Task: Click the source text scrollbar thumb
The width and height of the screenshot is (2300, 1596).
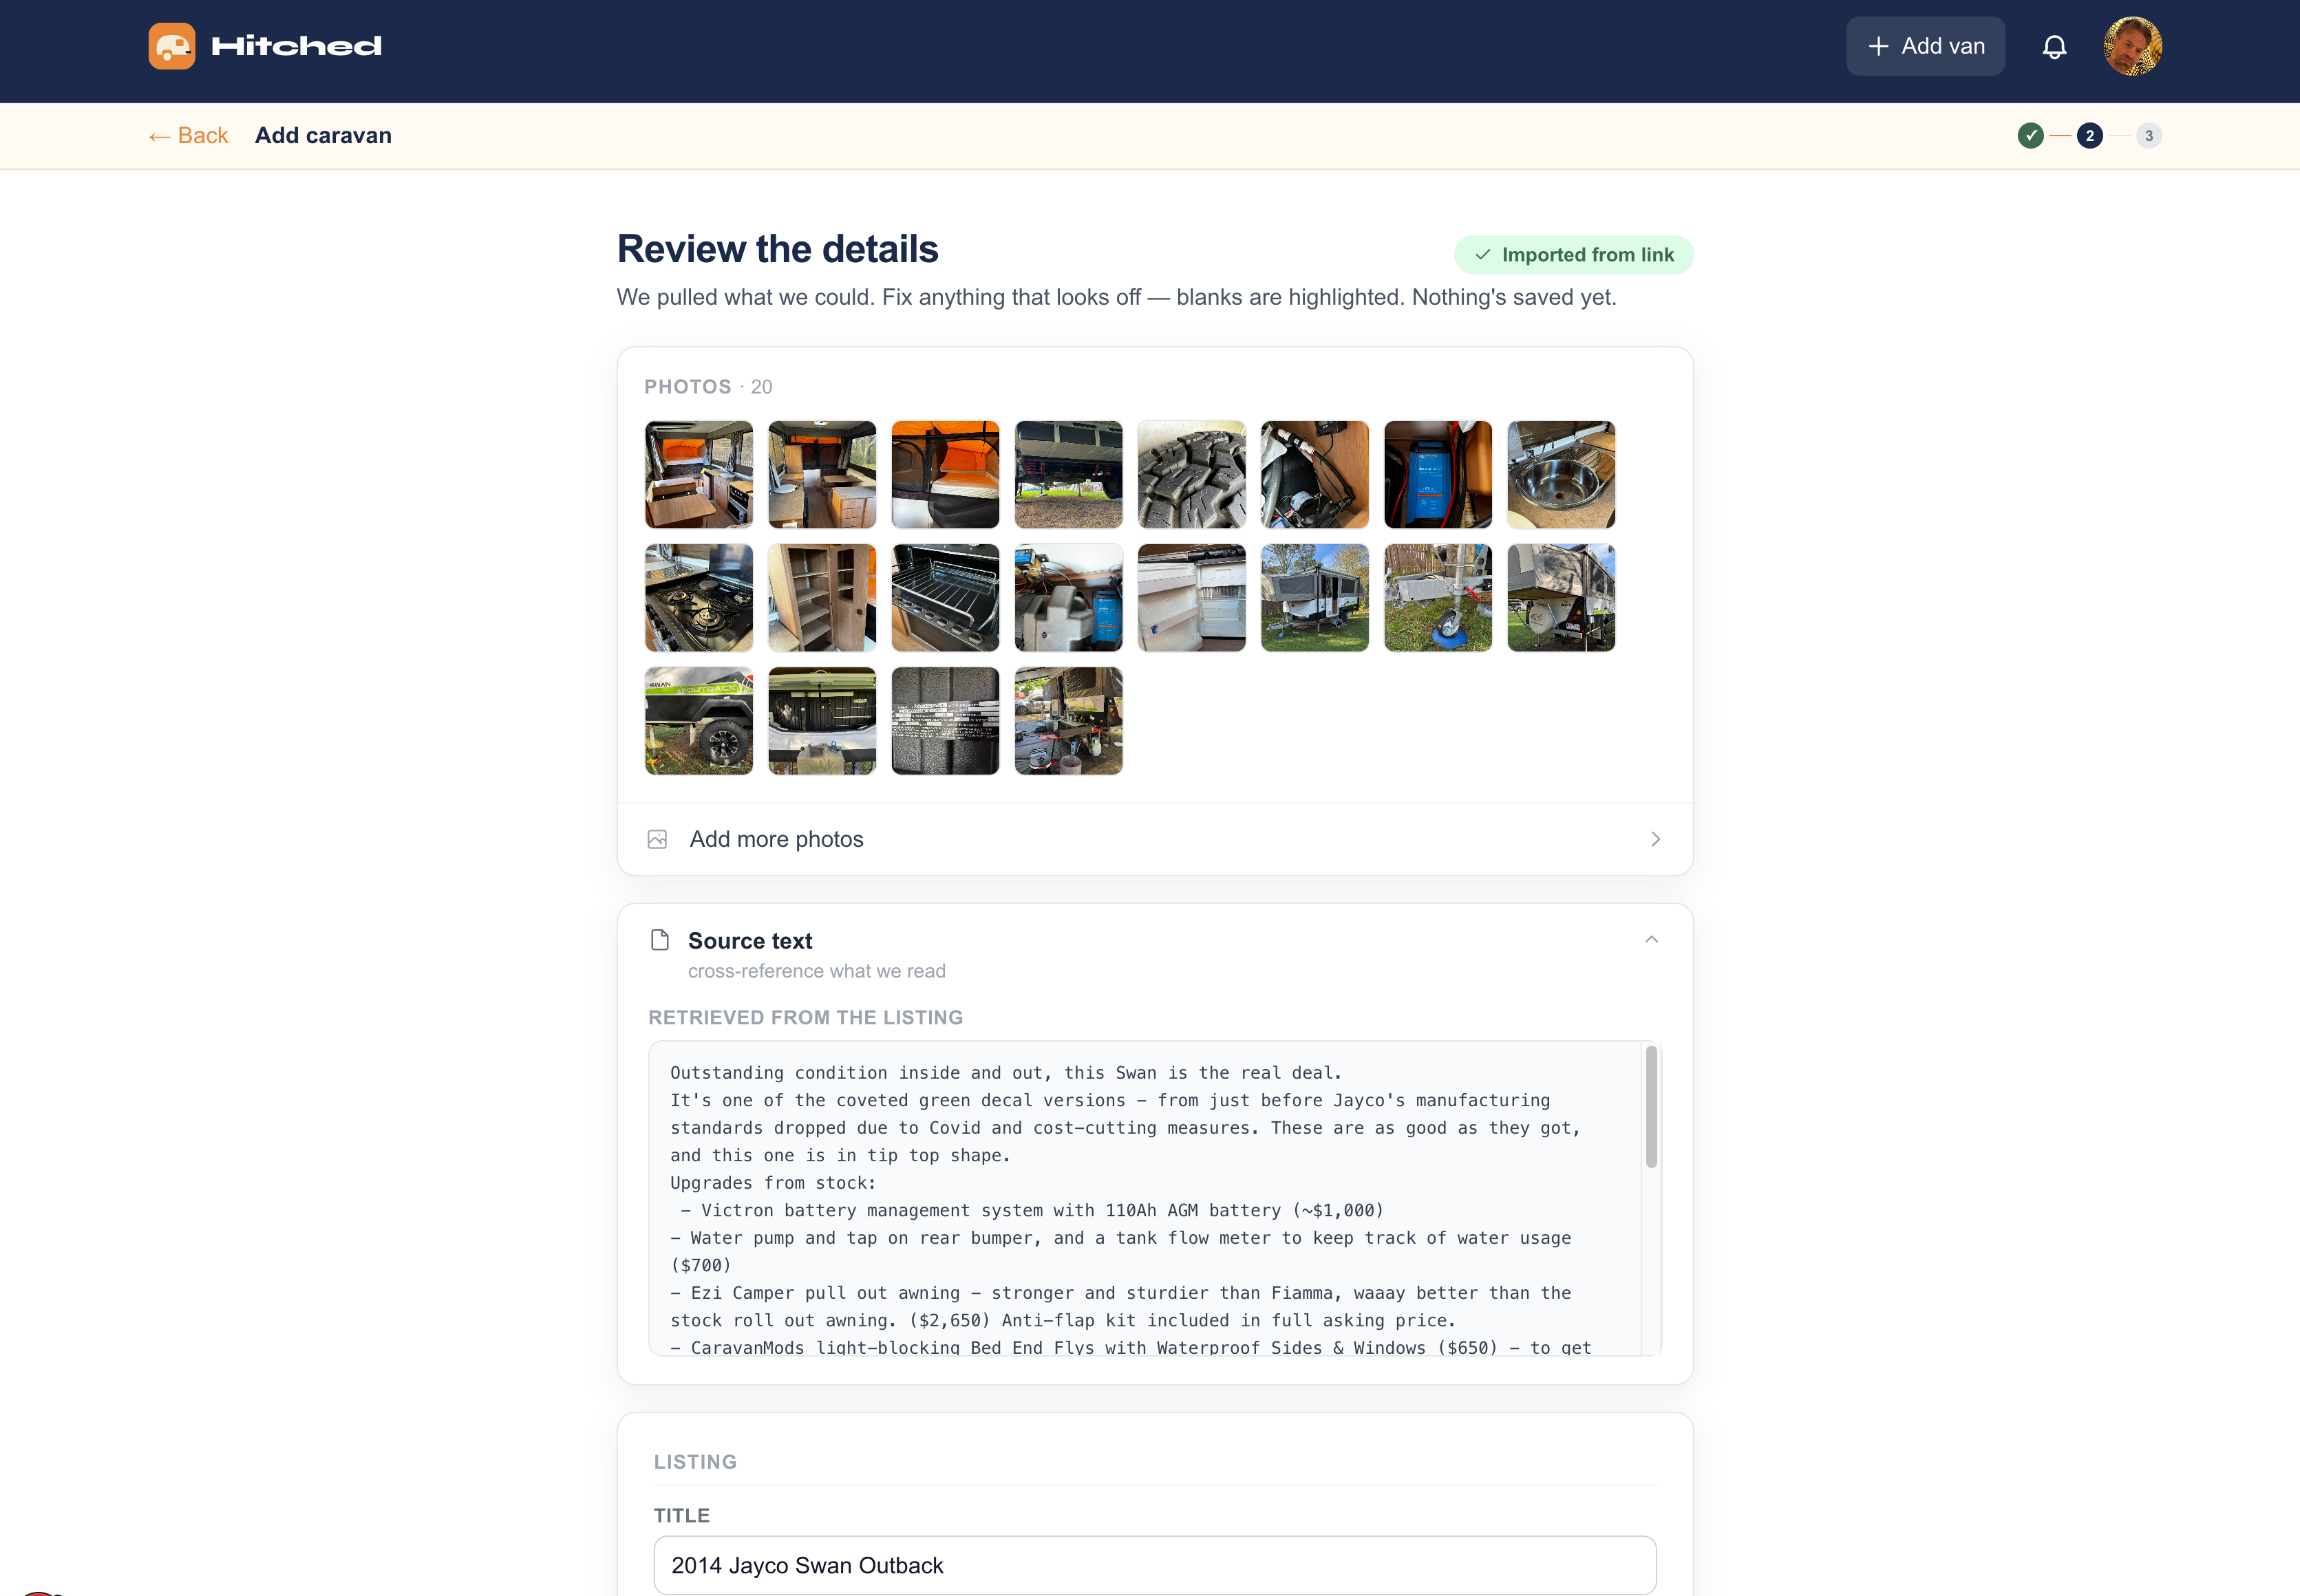Action: (x=1652, y=1106)
